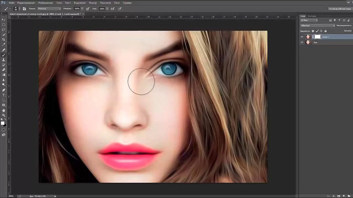The width and height of the screenshot is (353, 198).
Task: Enable airbrush mode in options bar
Action: 113,9
